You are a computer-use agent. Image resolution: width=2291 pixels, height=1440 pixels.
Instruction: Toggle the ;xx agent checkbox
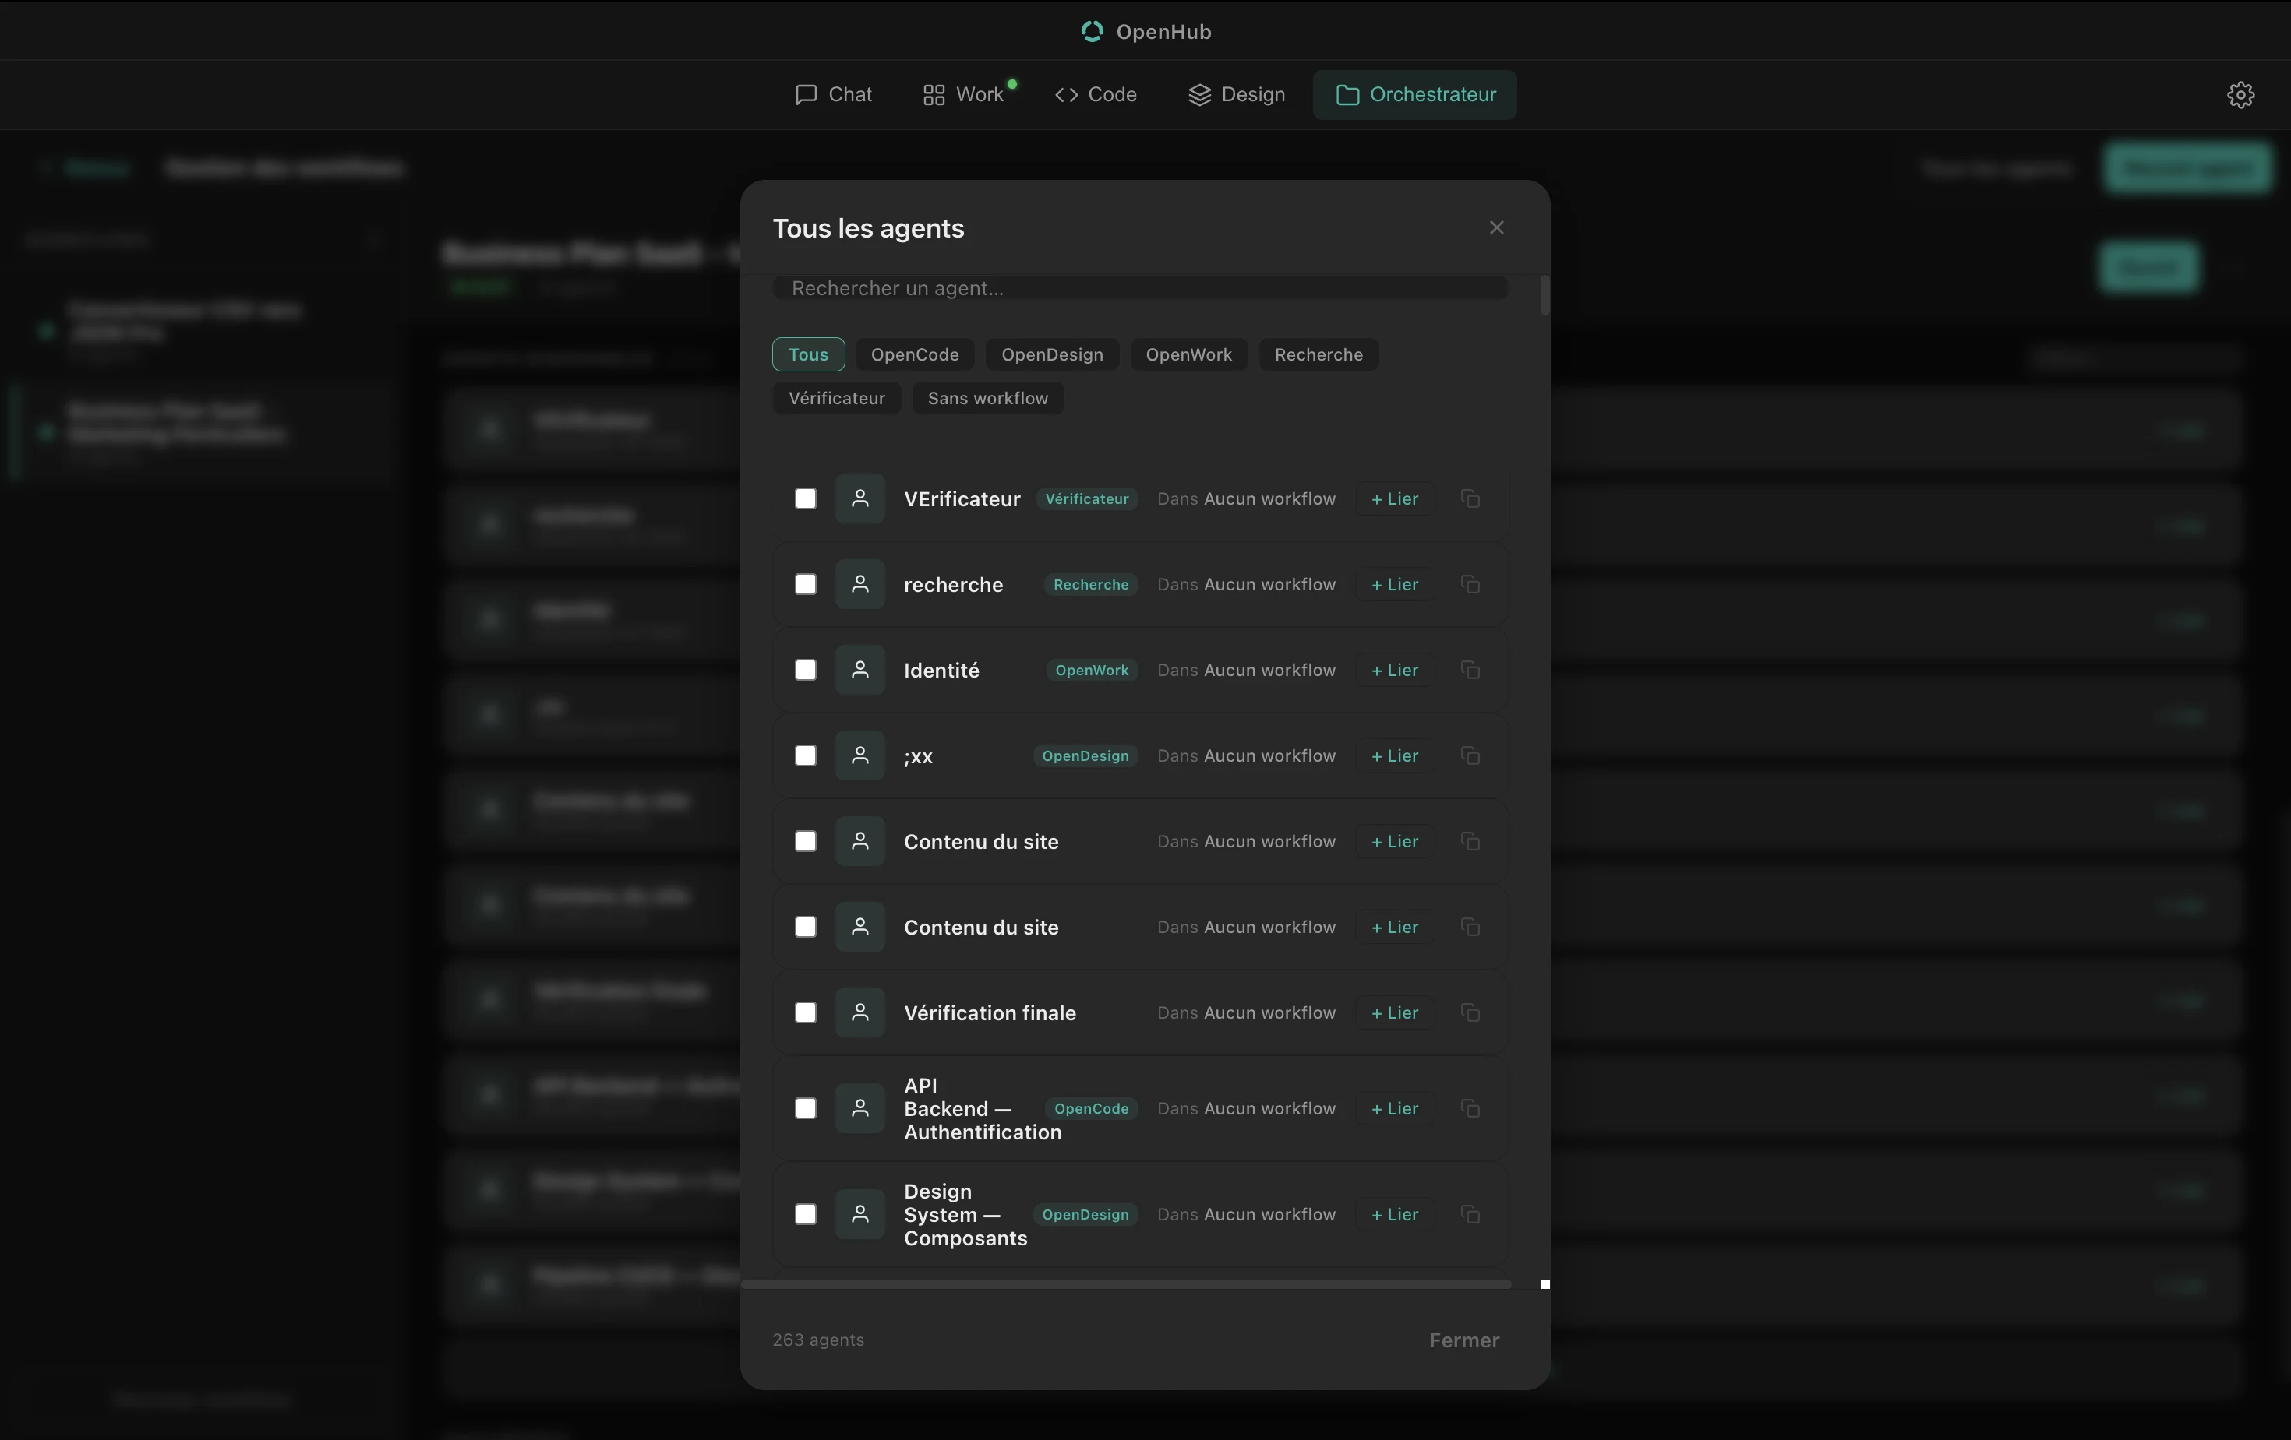pos(806,755)
